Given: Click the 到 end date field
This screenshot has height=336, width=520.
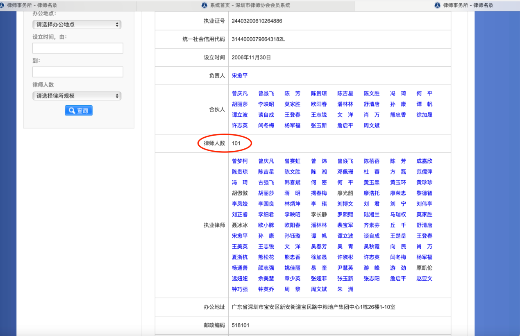Looking at the screenshot, I should [78, 72].
